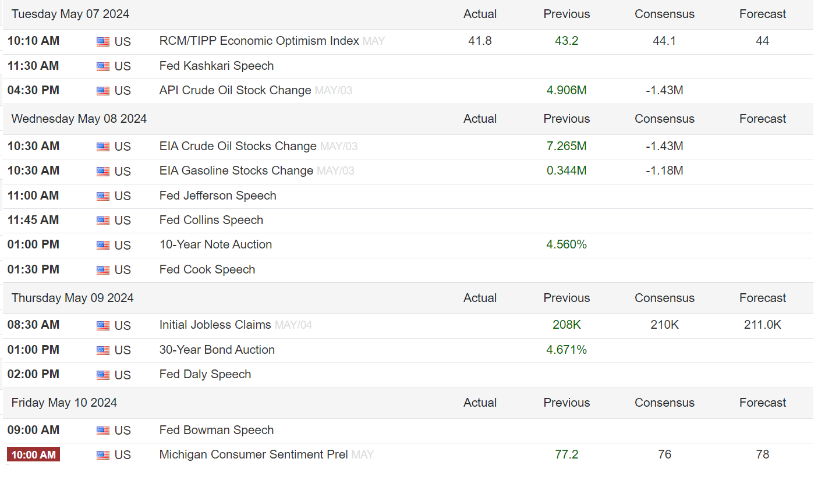818x487 pixels.
Task: Click the 208K previous value for Jobless Claims
Action: tap(566, 325)
